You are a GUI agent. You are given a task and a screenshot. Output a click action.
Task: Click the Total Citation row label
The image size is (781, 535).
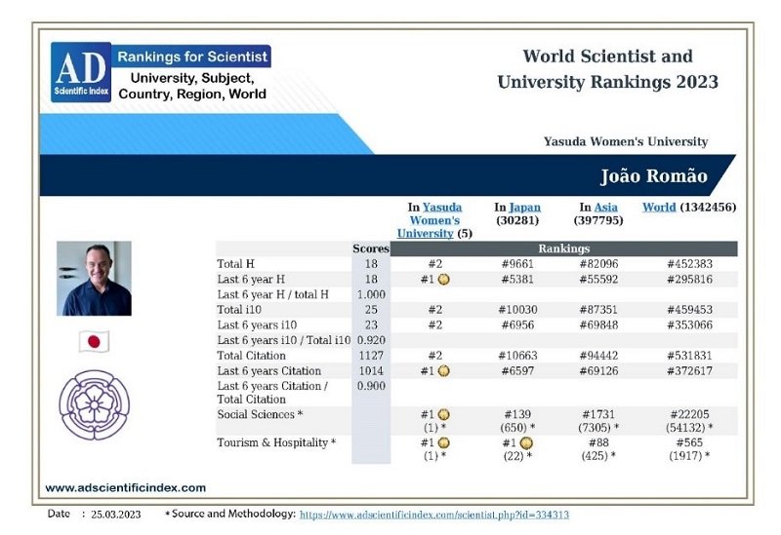252,356
